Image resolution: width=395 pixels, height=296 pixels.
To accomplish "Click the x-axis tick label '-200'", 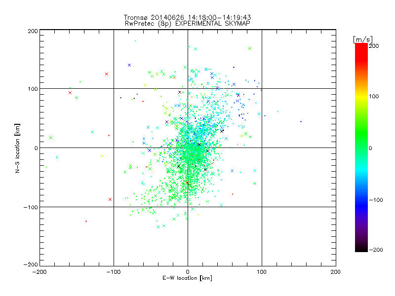I will pos(39,272).
